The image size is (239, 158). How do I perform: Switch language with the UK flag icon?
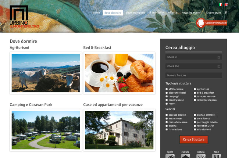pyautogui.click(x=226, y=4)
